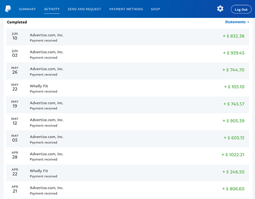View Apr 21 Advertise.com $806.60 payment
Screen dimensions: 255x199
pyautogui.click(x=127, y=190)
